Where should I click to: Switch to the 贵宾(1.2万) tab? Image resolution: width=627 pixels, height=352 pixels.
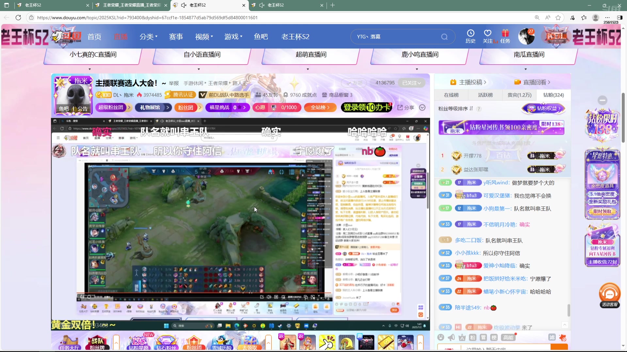(x=519, y=95)
